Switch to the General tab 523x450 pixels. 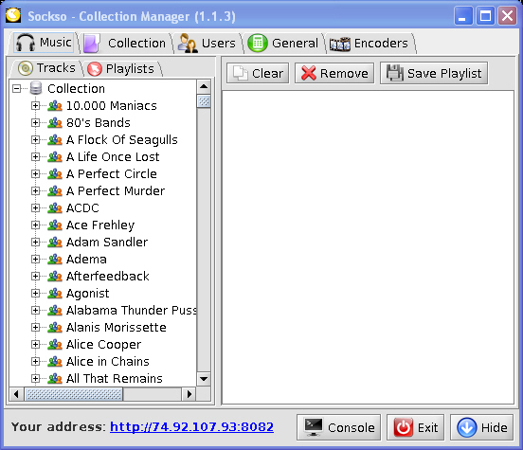click(x=283, y=44)
